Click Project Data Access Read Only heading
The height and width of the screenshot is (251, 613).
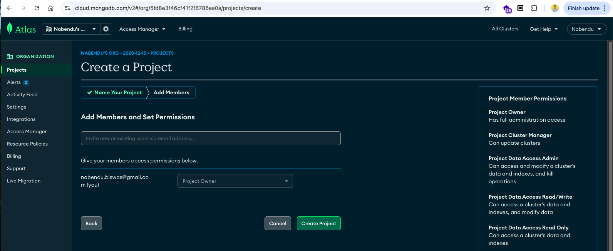(x=528, y=228)
